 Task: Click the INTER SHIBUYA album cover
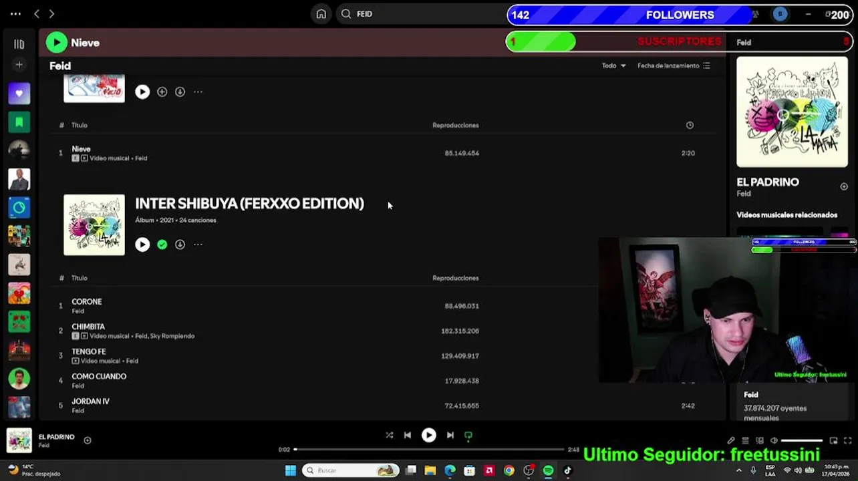pos(94,225)
